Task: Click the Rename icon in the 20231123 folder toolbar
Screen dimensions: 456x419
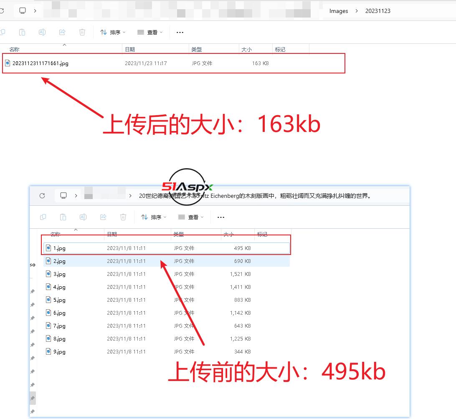Action: (x=42, y=32)
